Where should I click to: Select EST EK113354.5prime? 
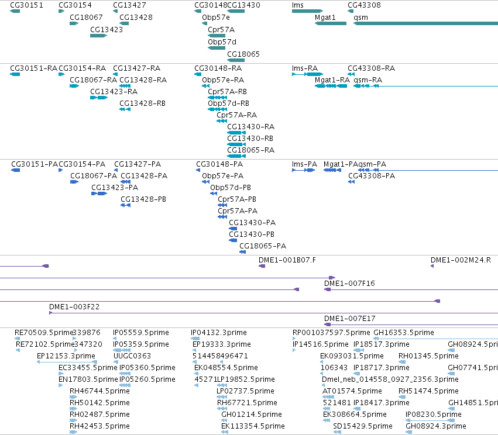pos(225,432)
